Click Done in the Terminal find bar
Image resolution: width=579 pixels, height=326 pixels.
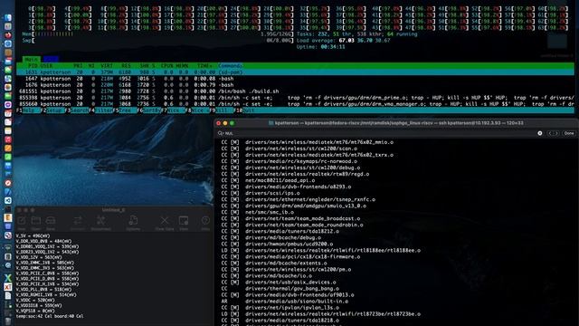(569, 133)
